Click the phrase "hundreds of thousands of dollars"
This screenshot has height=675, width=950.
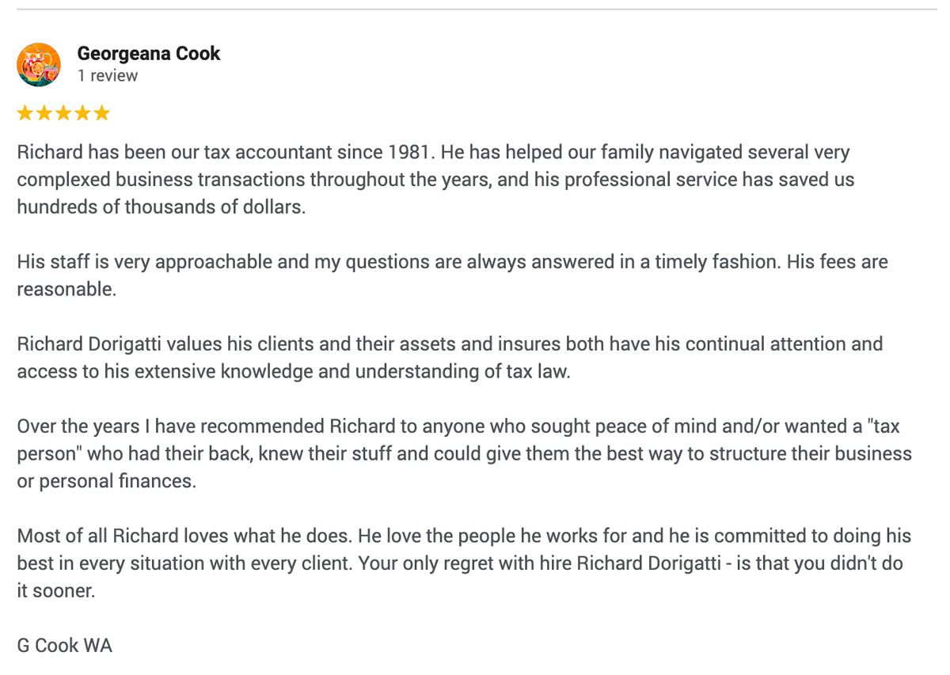(161, 207)
